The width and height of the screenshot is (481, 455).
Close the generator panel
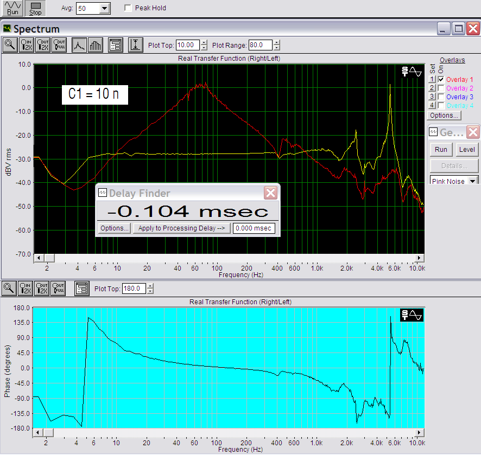click(473, 132)
